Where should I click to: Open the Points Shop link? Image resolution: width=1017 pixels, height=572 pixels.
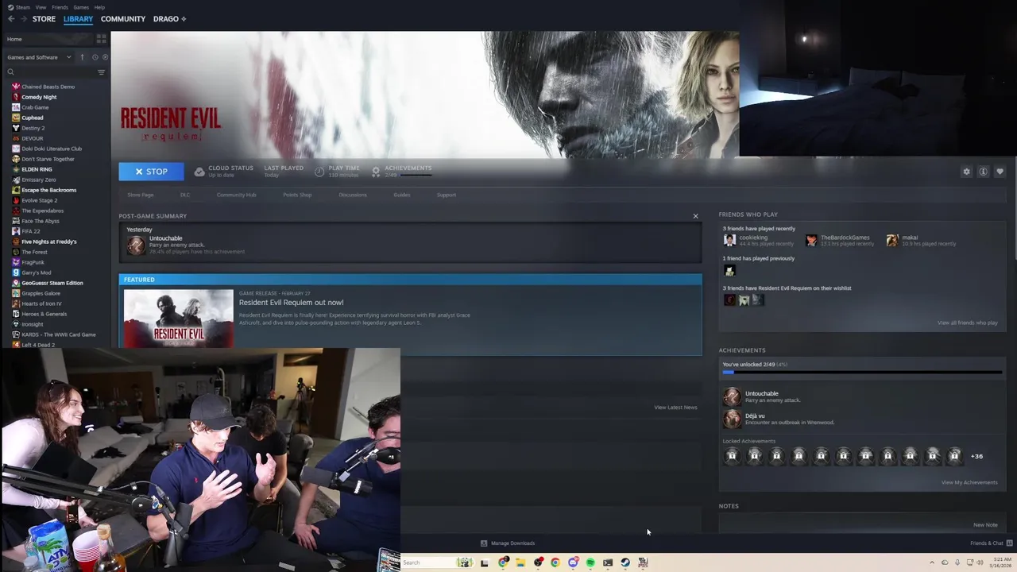coord(297,195)
